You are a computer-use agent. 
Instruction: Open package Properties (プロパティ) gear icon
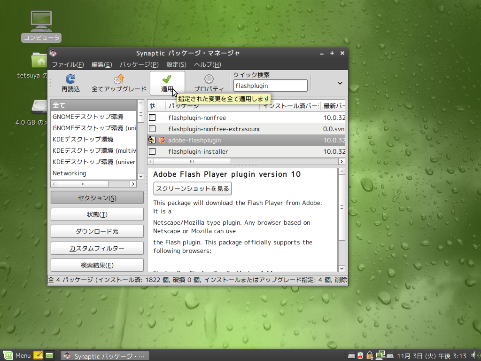click(209, 79)
